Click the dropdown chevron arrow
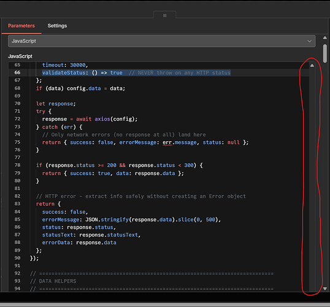The width and height of the screenshot is (330, 307). (x=309, y=41)
